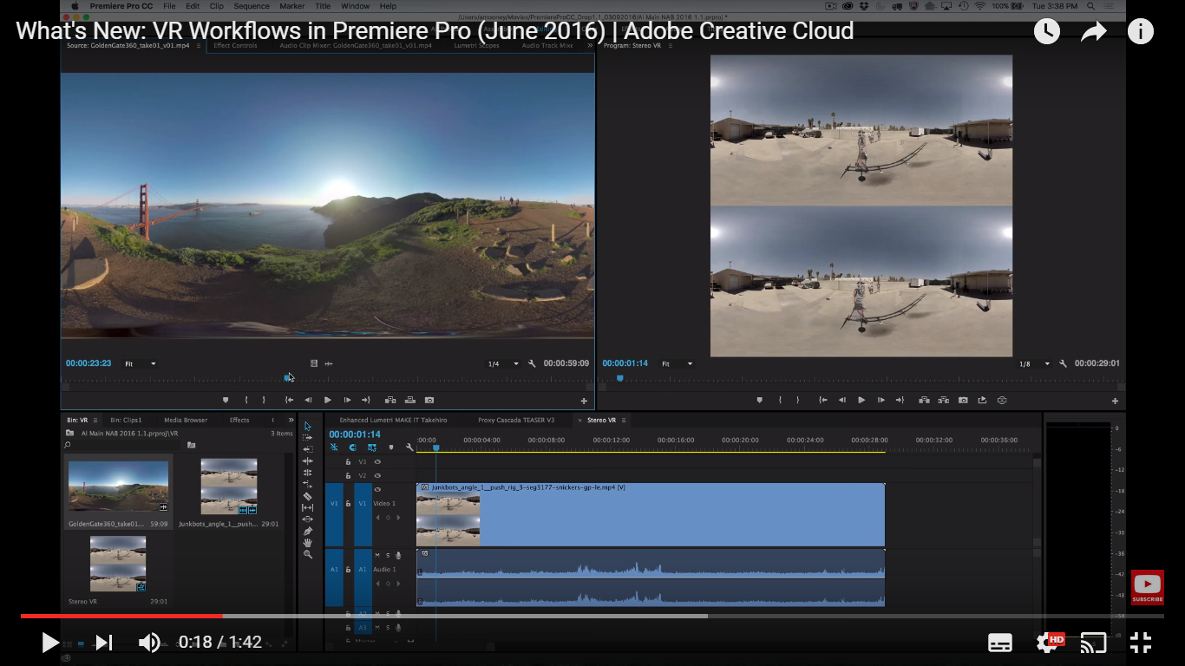This screenshot has height=666, width=1185.
Task: Click Extract button in Program monitor
Action: pos(944,400)
